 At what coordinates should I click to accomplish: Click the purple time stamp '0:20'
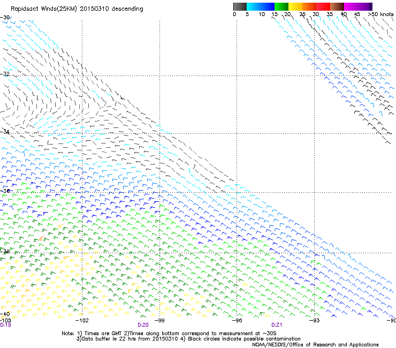tap(143, 325)
